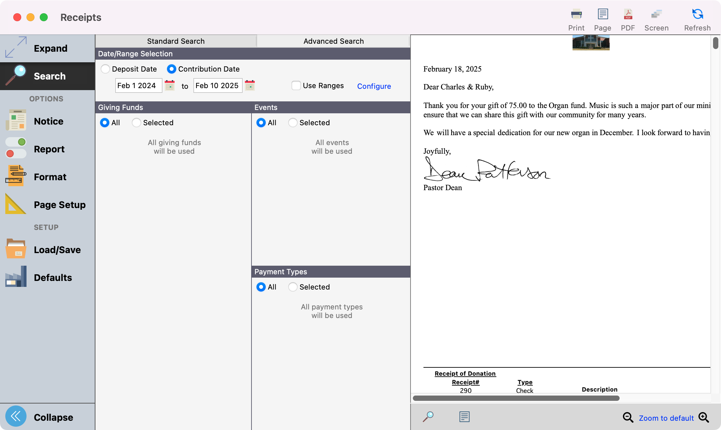
Task: Click the zoom-in magnifier icon
Action: pyautogui.click(x=703, y=417)
